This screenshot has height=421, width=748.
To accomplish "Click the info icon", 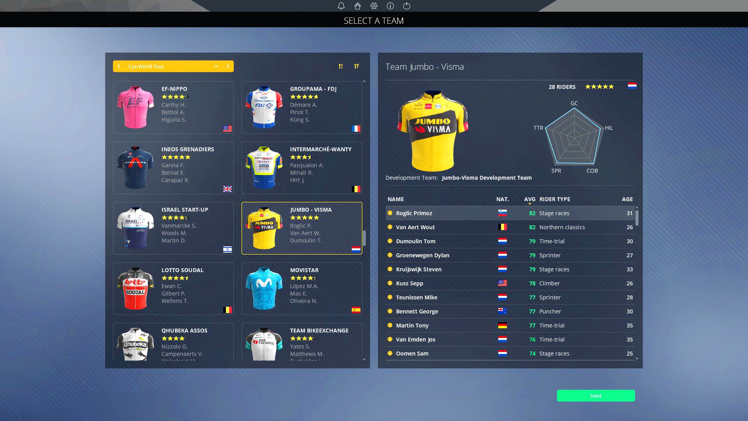I will tap(390, 6).
